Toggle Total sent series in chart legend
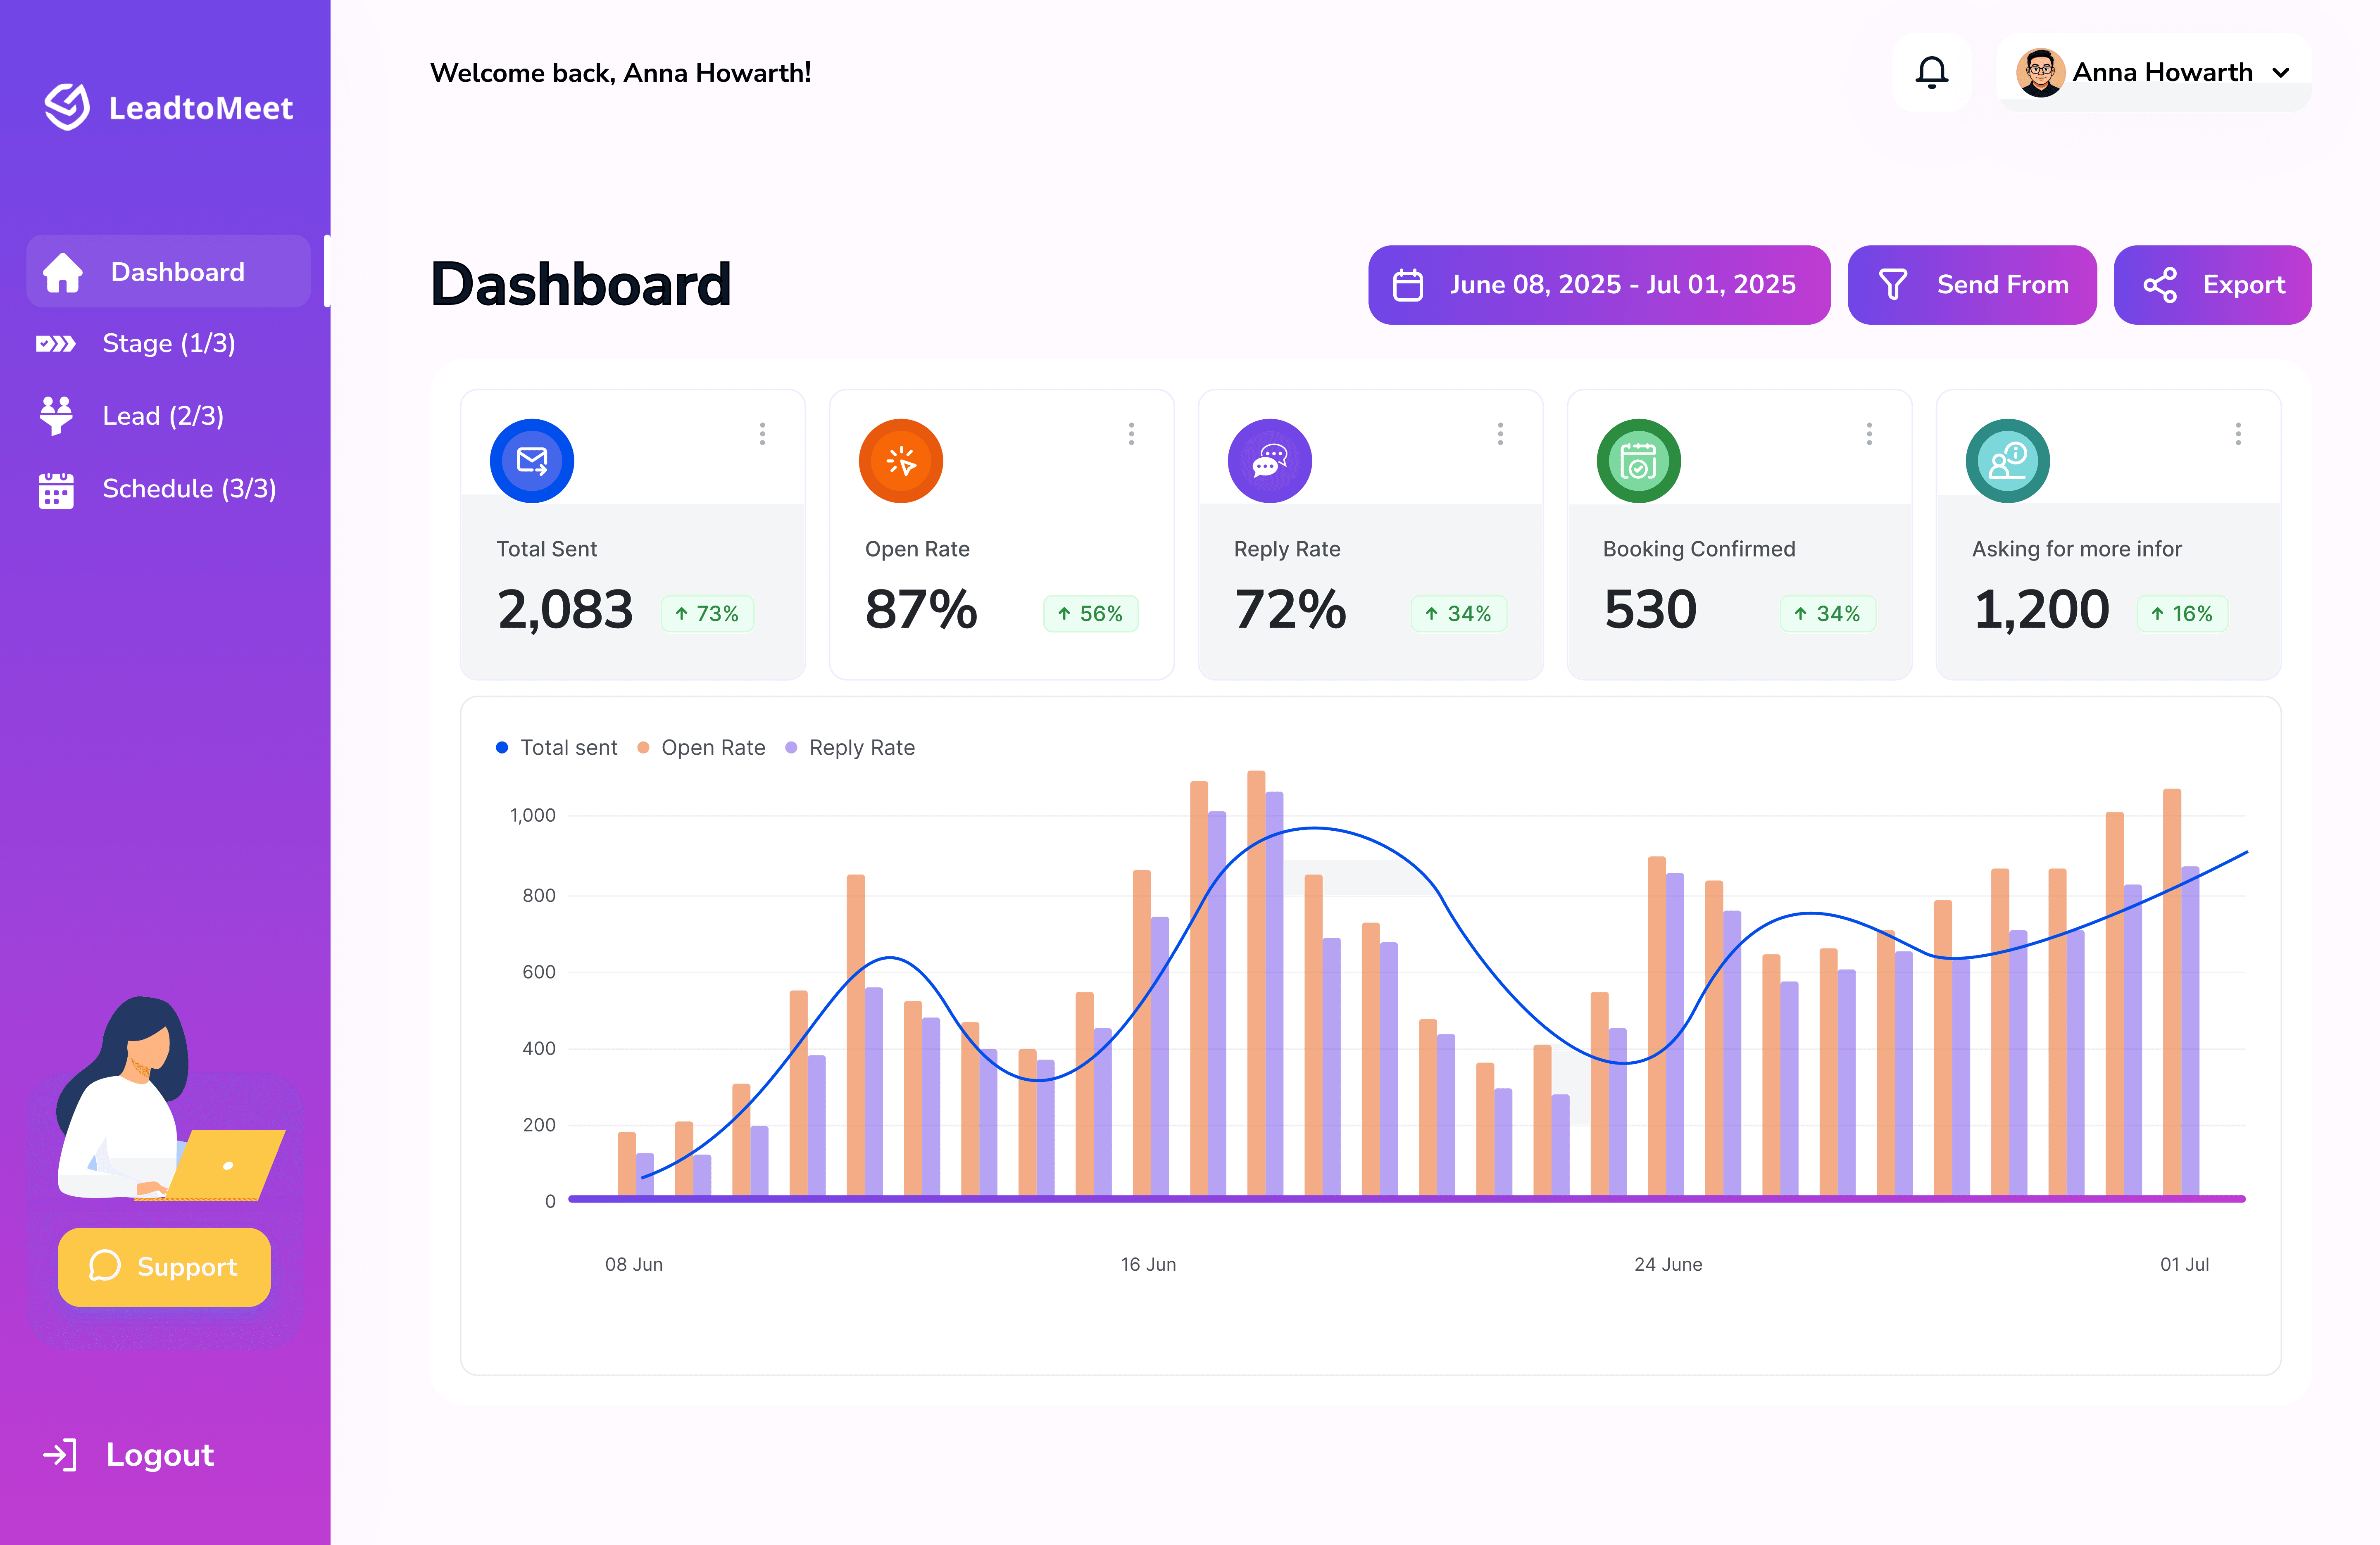The image size is (2380, 1545). point(557,748)
